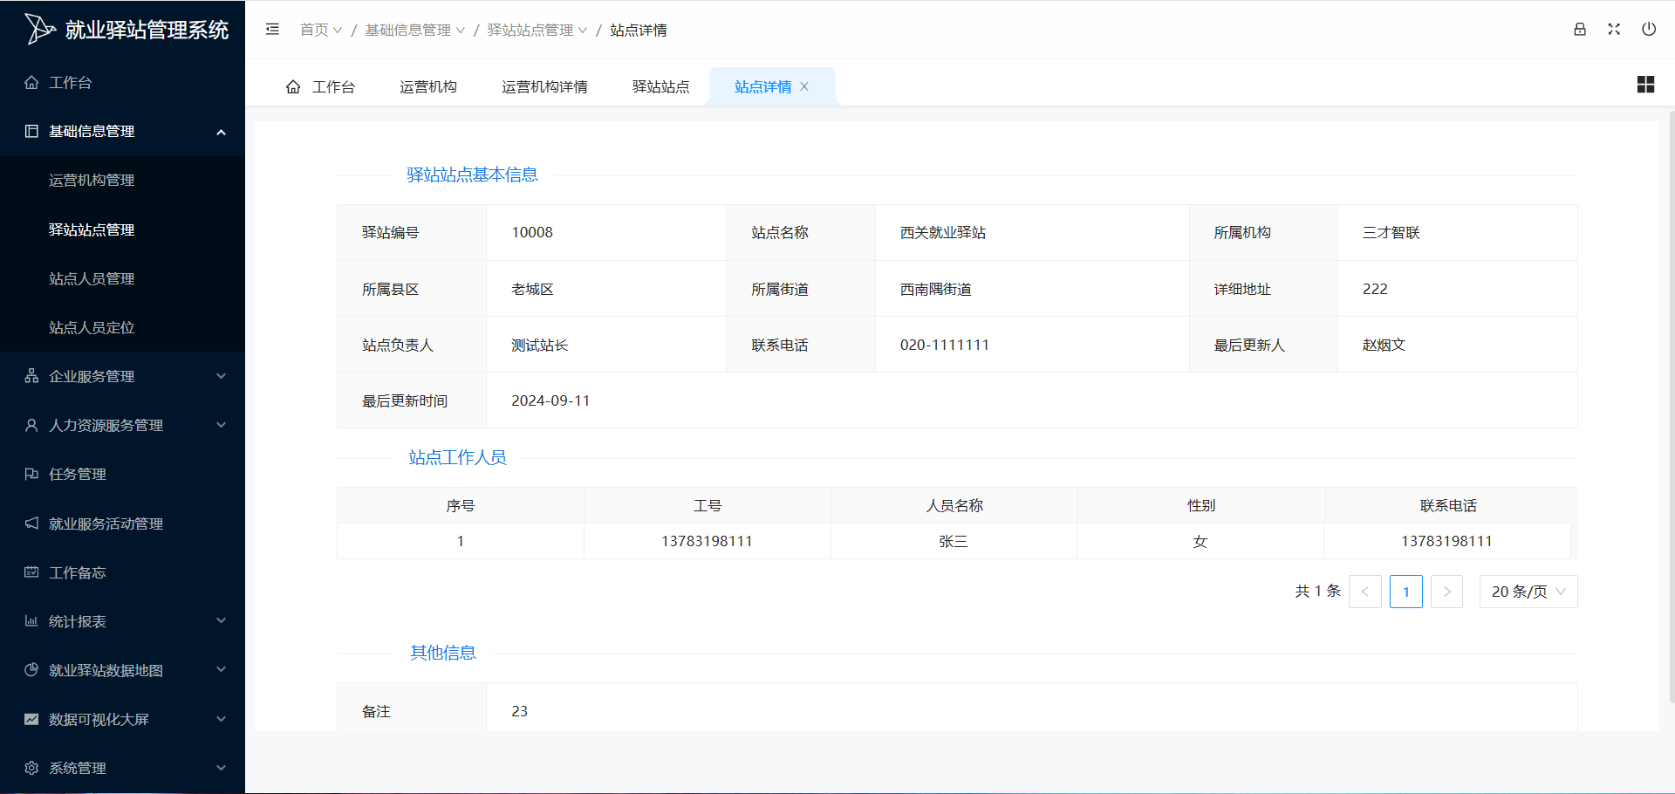This screenshot has height=794, width=1675.
Task: Expand the 数据可视化大屏 chevron
Action: 221,719
